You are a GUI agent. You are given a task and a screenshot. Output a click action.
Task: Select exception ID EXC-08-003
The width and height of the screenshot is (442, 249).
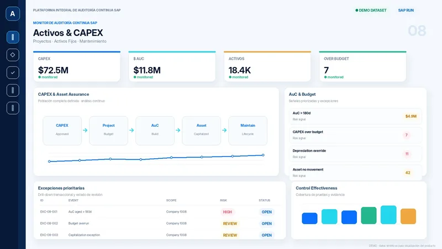(49, 235)
